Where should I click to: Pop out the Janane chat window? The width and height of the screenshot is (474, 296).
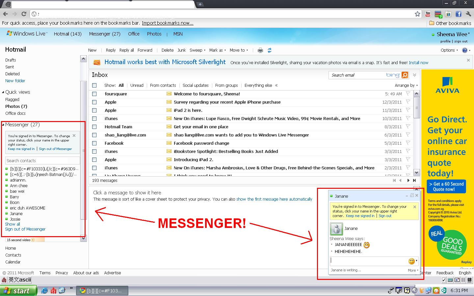412,195
